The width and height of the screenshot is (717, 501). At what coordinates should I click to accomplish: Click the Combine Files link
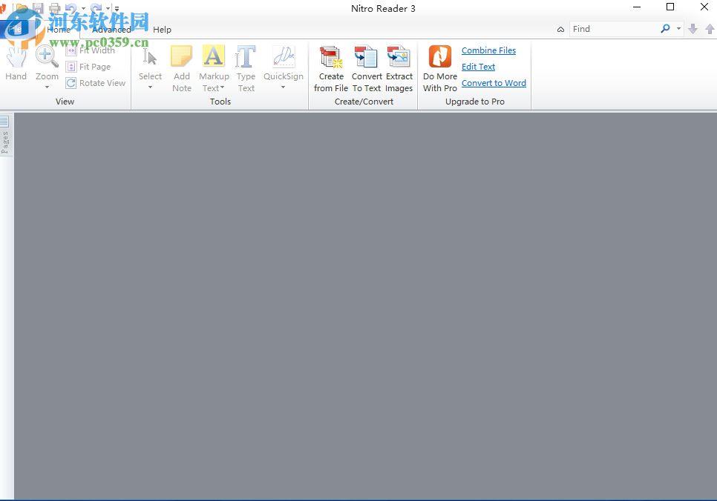coord(488,50)
